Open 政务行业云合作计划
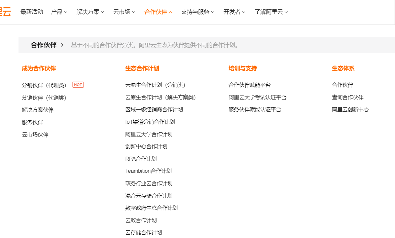395x238 pixels. pyautogui.click(x=149, y=183)
